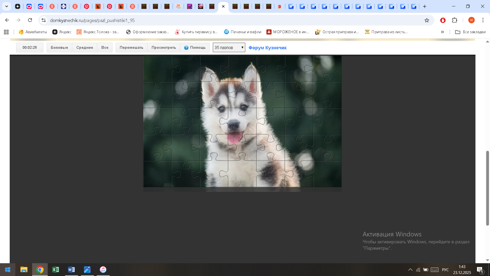Open the user profile avatar icon
Image resolution: width=490 pixels, height=276 pixels.
pyautogui.click(x=471, y=20)
